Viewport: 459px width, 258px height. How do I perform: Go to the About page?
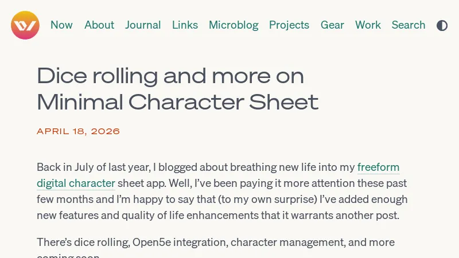coord(99,25)
